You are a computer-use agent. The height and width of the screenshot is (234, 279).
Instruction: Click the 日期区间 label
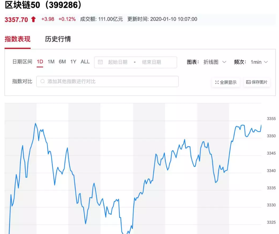pyautogui.click(x=22, y=62)
